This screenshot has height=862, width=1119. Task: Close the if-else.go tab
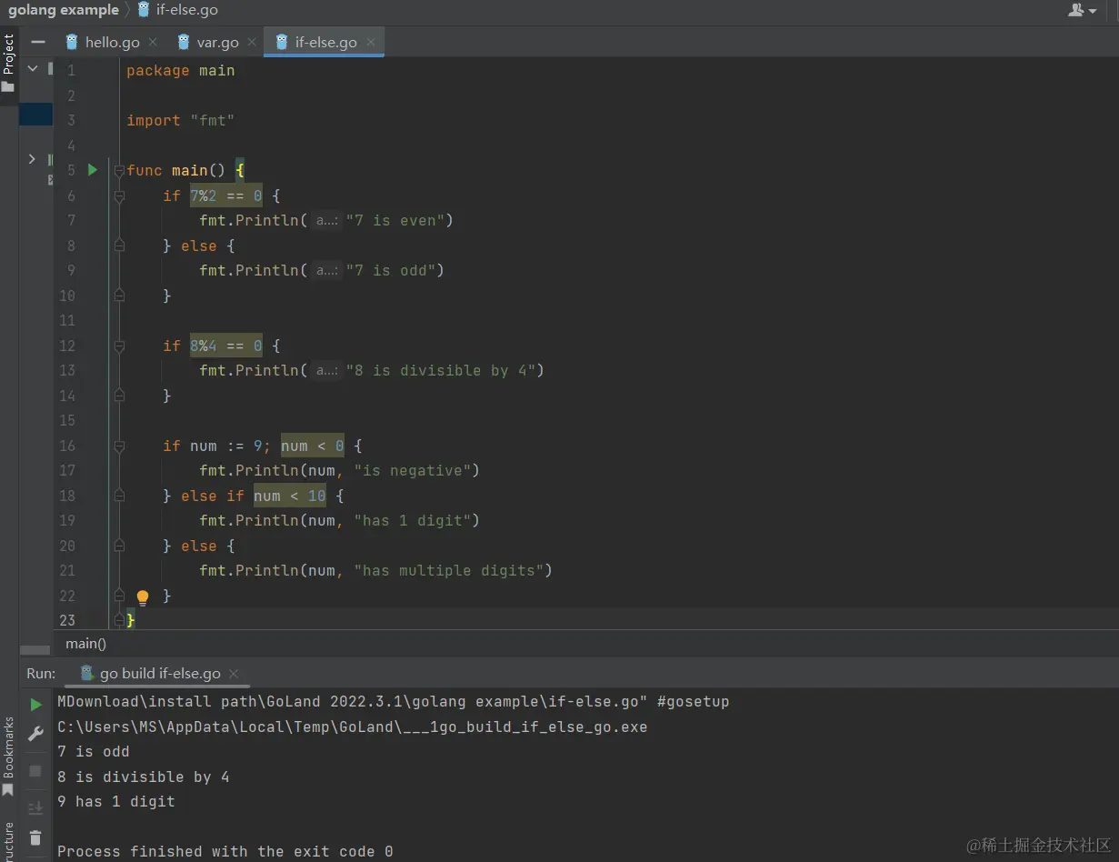click(371, 42)
